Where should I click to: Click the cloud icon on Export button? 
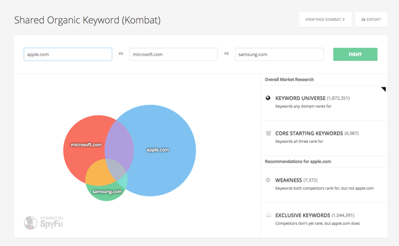pyautogui.click(x=363, y=19)
